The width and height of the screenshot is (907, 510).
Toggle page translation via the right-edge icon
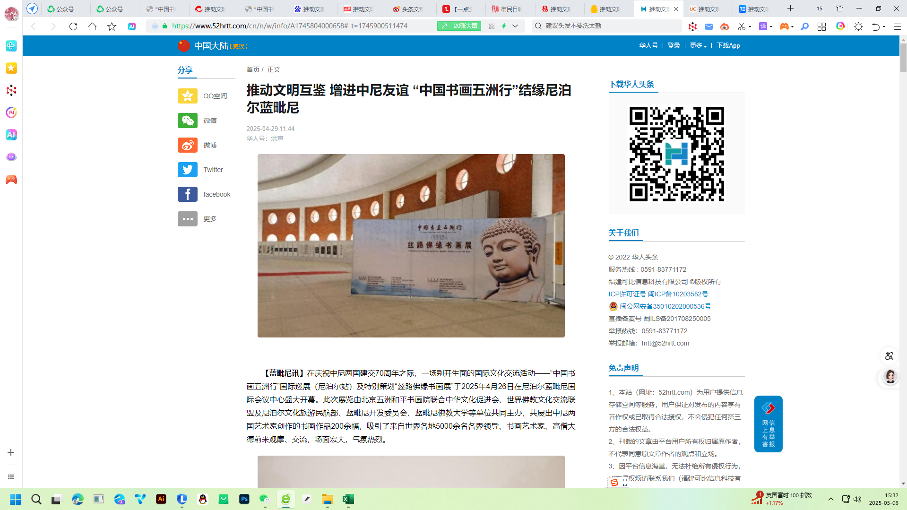click(889, 356)
